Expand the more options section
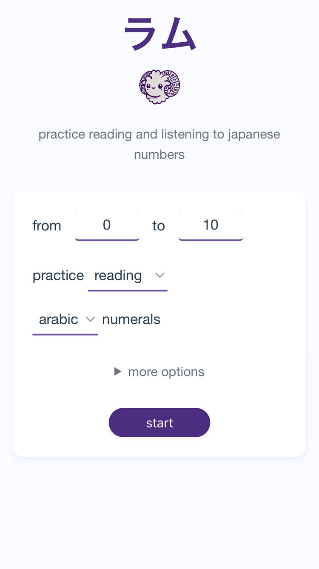The height and width of the screenshot is (569, 319). click(x=159, y=372)
